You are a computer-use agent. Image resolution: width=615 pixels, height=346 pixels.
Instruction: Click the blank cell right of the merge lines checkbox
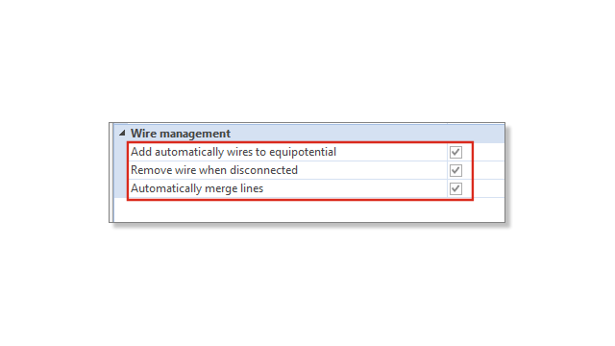tap(488, 188)
